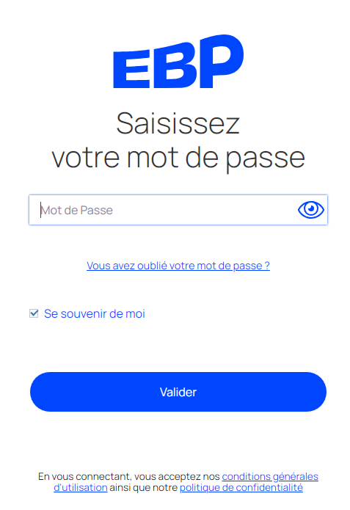The height and width of the screenshot is (510, 350).
Task: Focus the Mot de Passe field
Action: point(178,210)
